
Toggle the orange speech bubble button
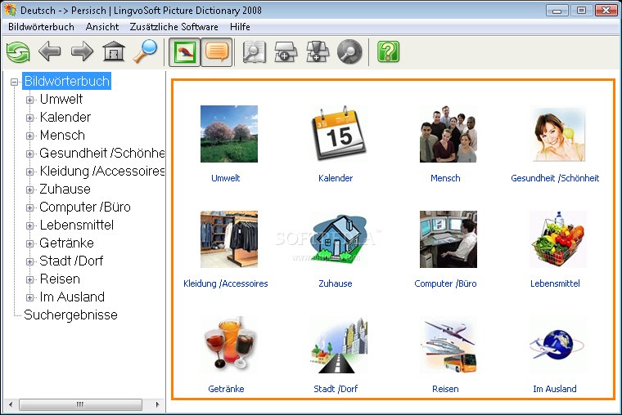(x=217, y=52)
